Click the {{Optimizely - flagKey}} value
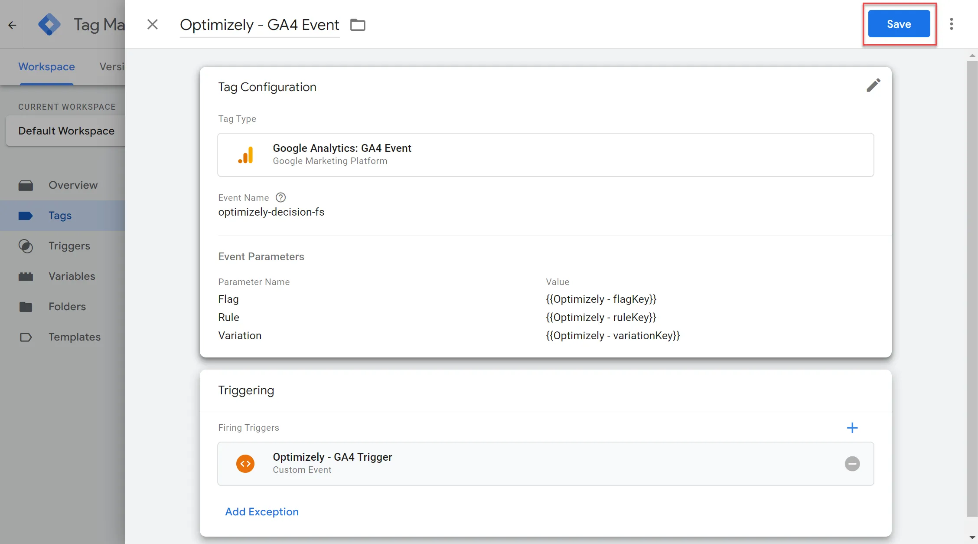The image size is (978, 544). 601,299
